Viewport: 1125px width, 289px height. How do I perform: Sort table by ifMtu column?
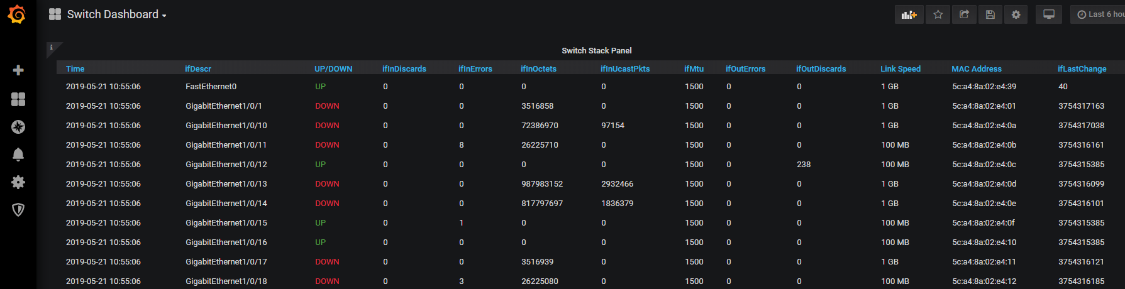[x=694, y=69]
